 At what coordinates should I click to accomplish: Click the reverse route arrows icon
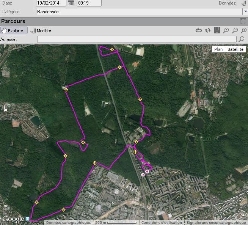[208, 31]
